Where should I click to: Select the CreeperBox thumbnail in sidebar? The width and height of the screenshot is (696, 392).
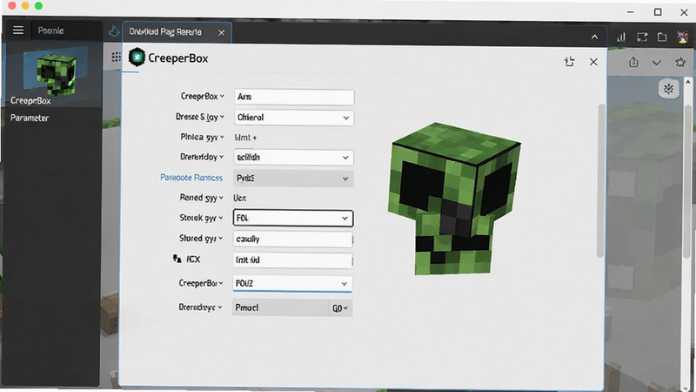(55, 74)
